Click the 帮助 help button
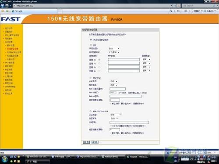 click(95, 142)
